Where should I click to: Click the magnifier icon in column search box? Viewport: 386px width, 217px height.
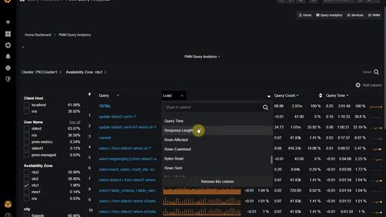pyautogui.click(x=265, y=107)
